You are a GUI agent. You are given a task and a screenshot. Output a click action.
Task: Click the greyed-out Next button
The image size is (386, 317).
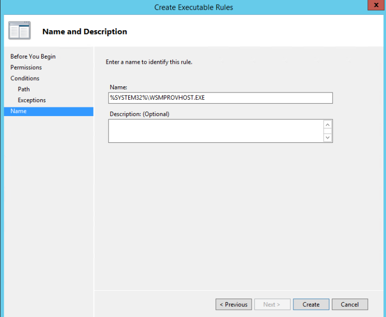[x=271, y=304]
